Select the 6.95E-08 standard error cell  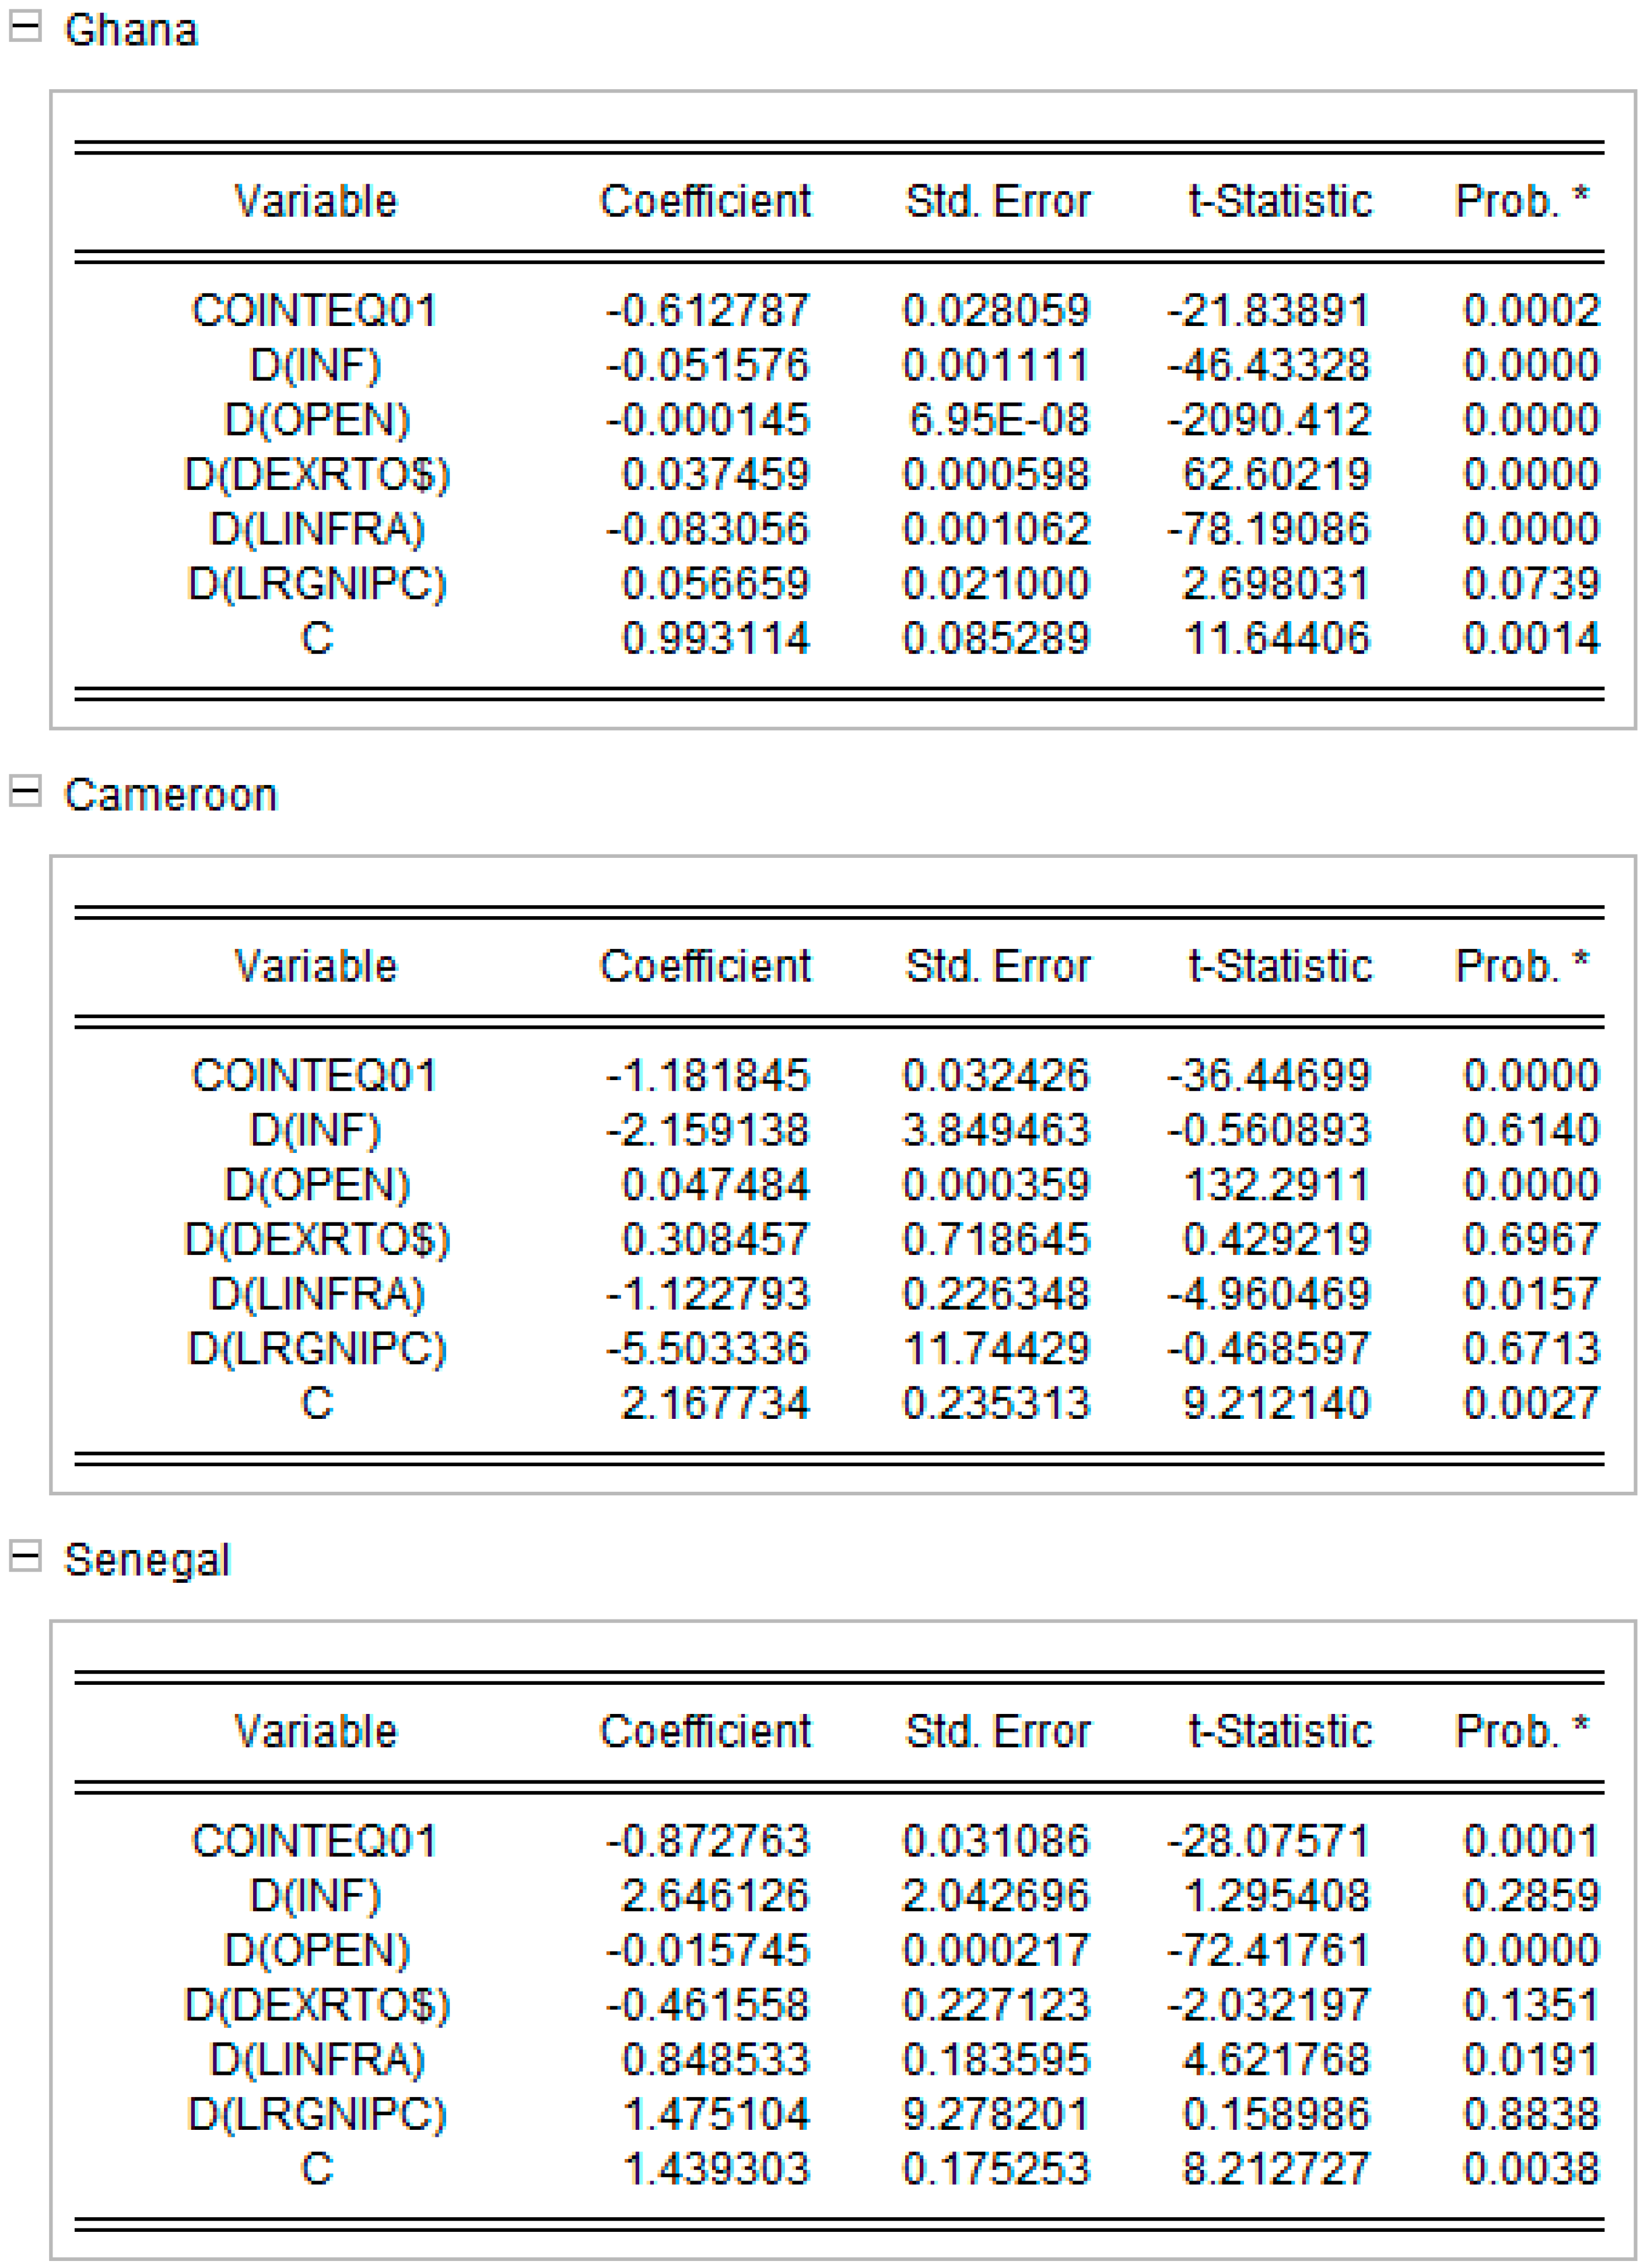[998, 420]
